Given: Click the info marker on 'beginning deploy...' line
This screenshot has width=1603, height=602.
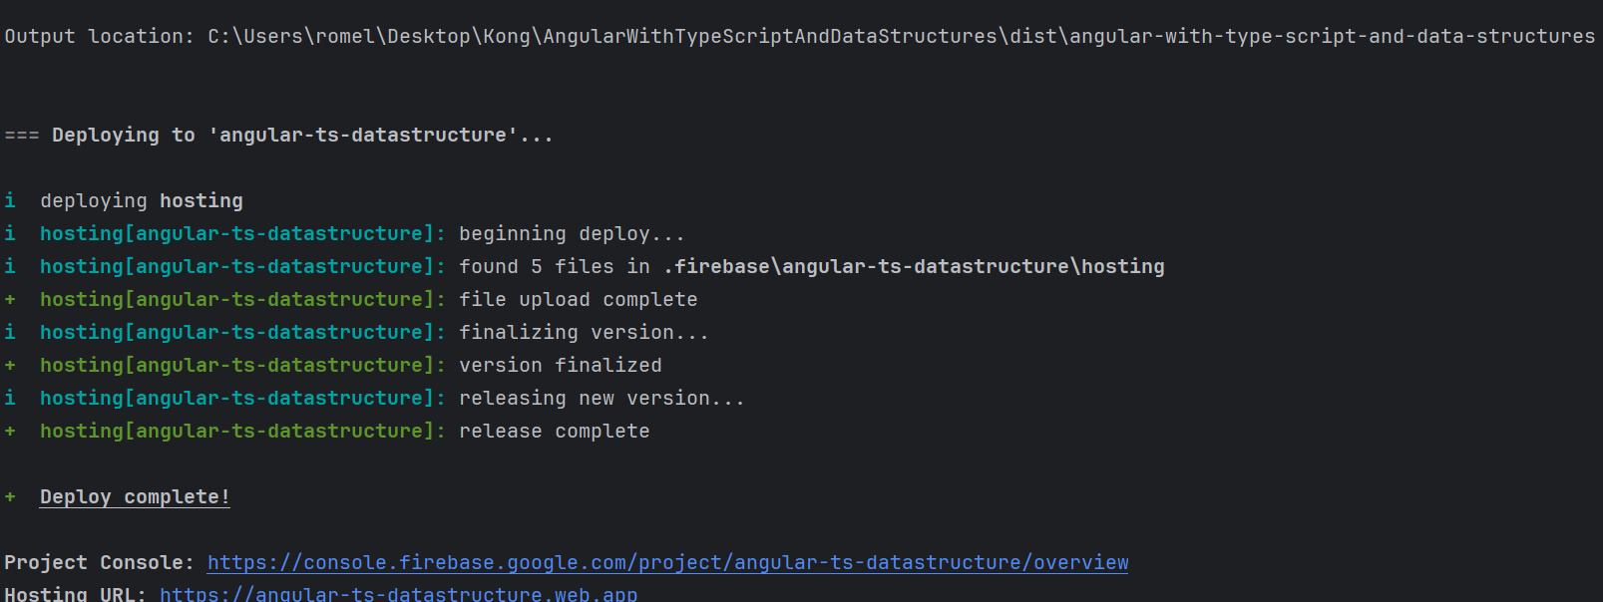Looking at the screenshot, I should (10, 233).
